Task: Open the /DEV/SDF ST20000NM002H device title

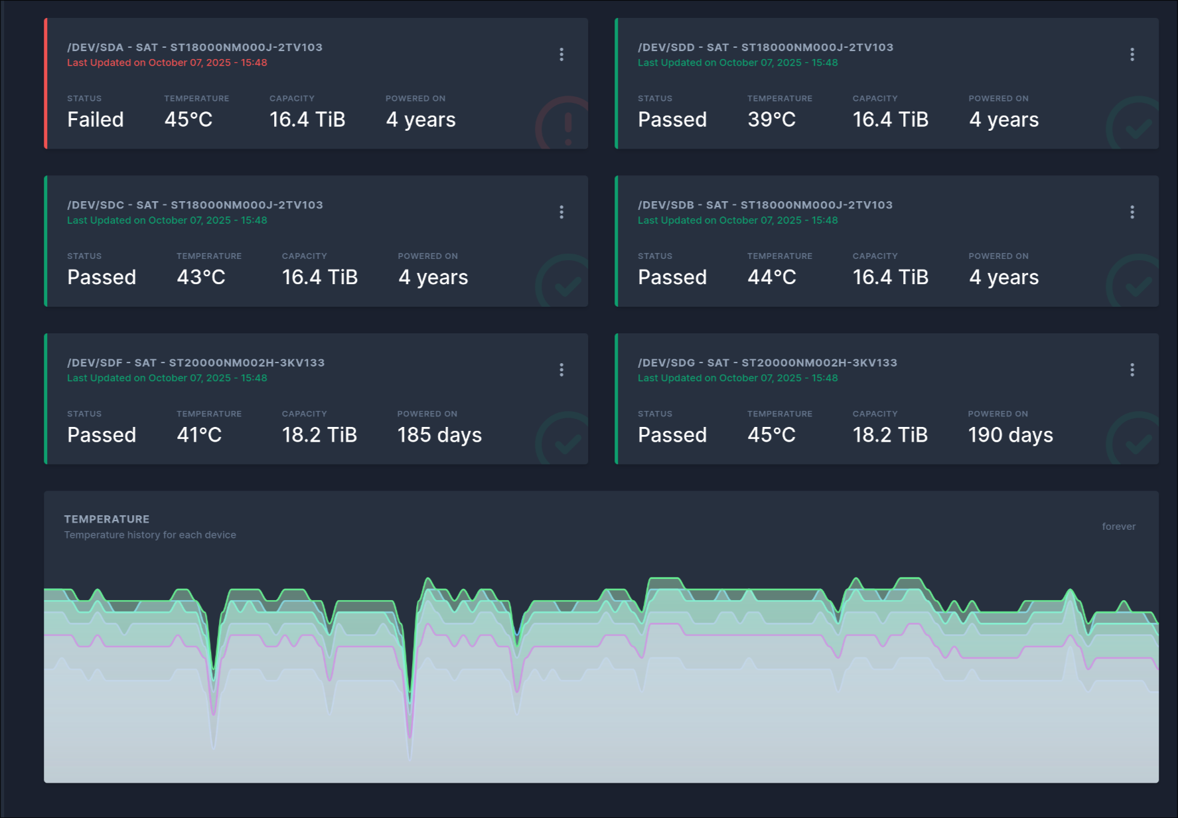Action: coord(196,363)
